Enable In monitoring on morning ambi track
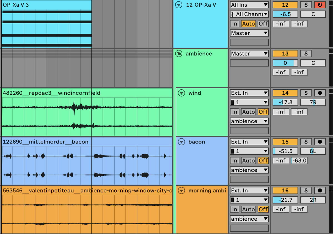Image resolution: width=333 pixels, height=234 pixels. [x=234, y=209]
